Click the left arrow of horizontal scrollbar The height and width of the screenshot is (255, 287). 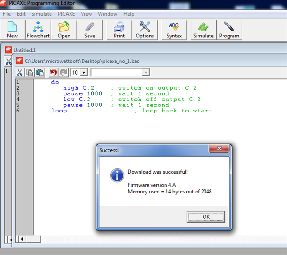(22, 239)
